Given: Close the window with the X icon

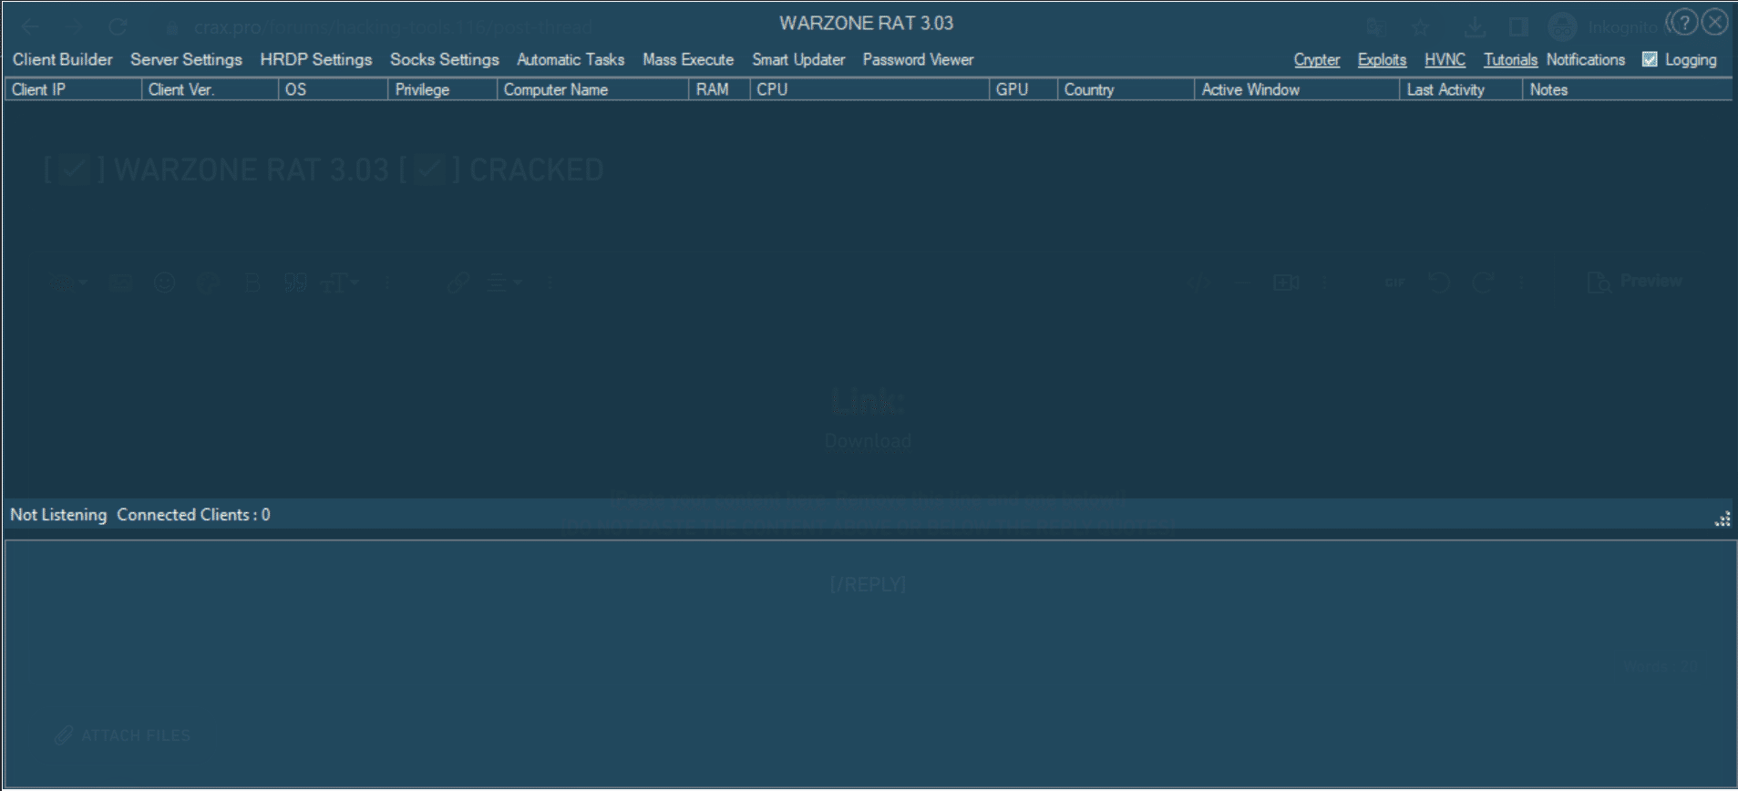Looking at the screenshot, I should (1715, 23).
